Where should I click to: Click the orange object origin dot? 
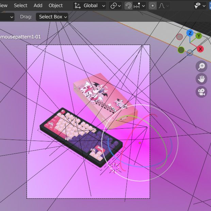point(140,143)
